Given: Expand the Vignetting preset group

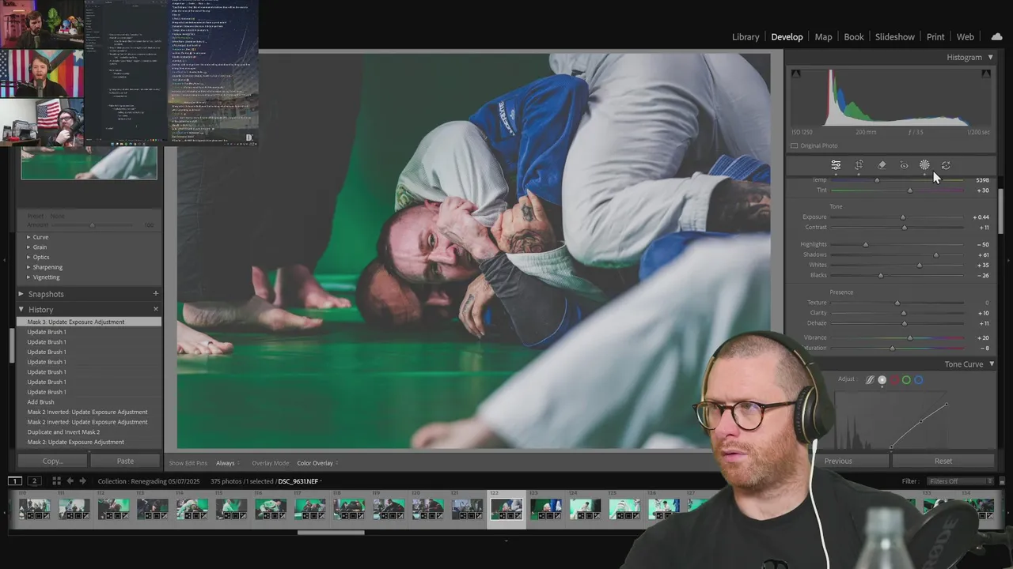Looking at the screenshot, I should 28,277.
